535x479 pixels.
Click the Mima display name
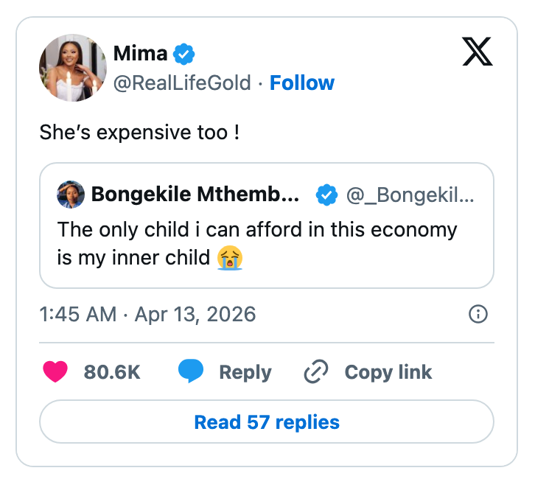point(140,54)
